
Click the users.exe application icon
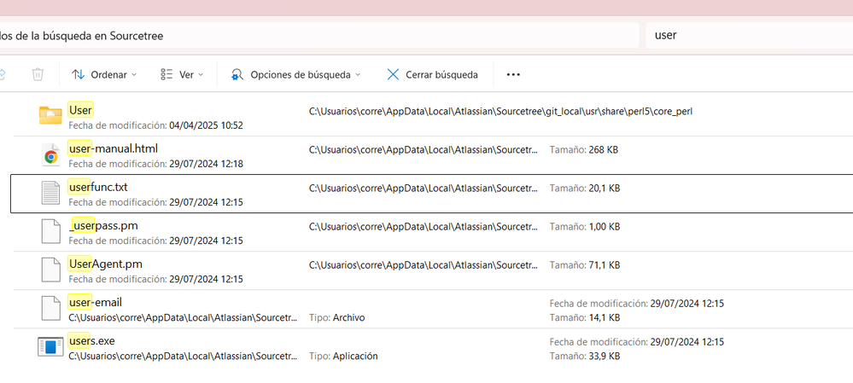(x=51, y=346)
